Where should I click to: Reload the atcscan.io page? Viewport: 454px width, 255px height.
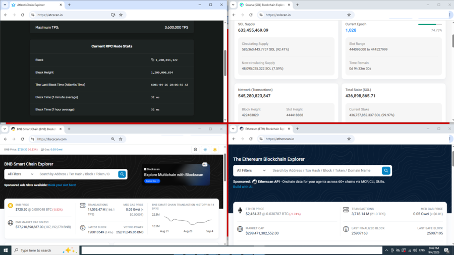(23, 15)
